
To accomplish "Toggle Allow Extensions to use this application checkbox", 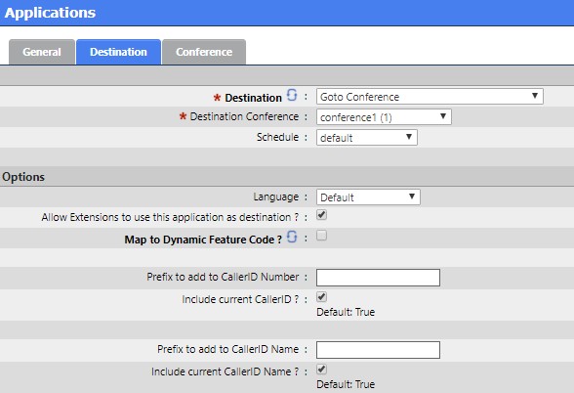I will 322,215.
